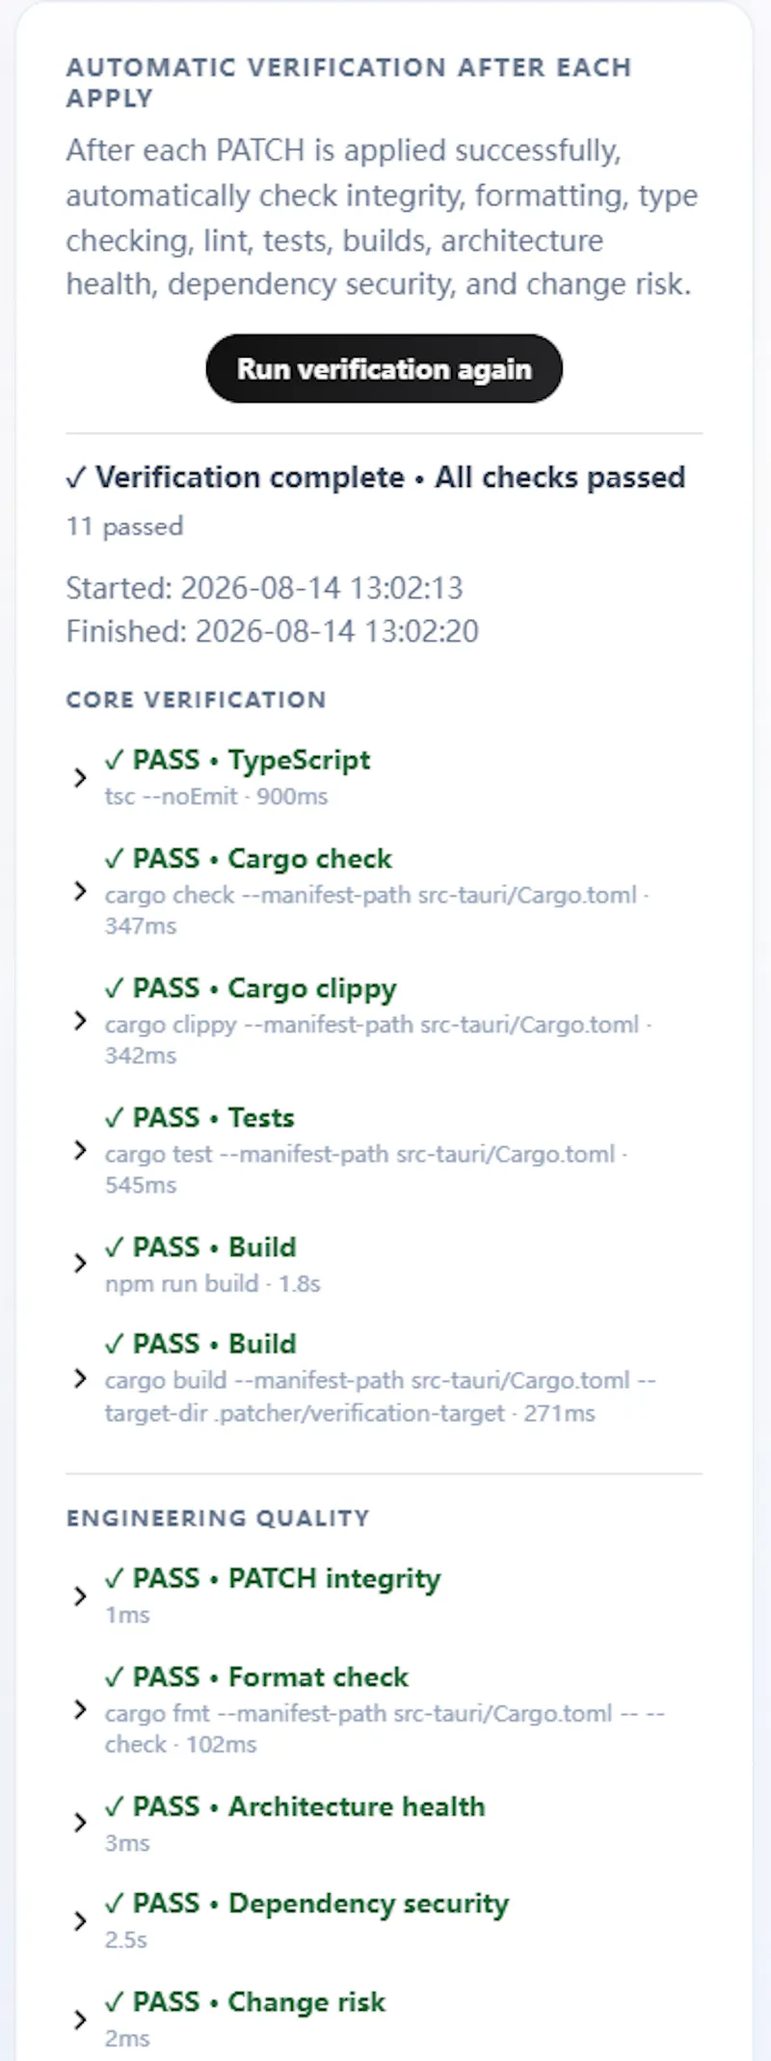
Task: Expand the Cargo clippy result chevron
Action: tap(81, 1021)
